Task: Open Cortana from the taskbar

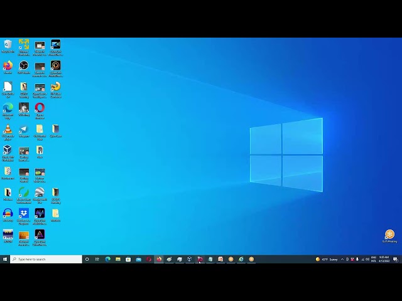Action: click(x=87, y=259)
